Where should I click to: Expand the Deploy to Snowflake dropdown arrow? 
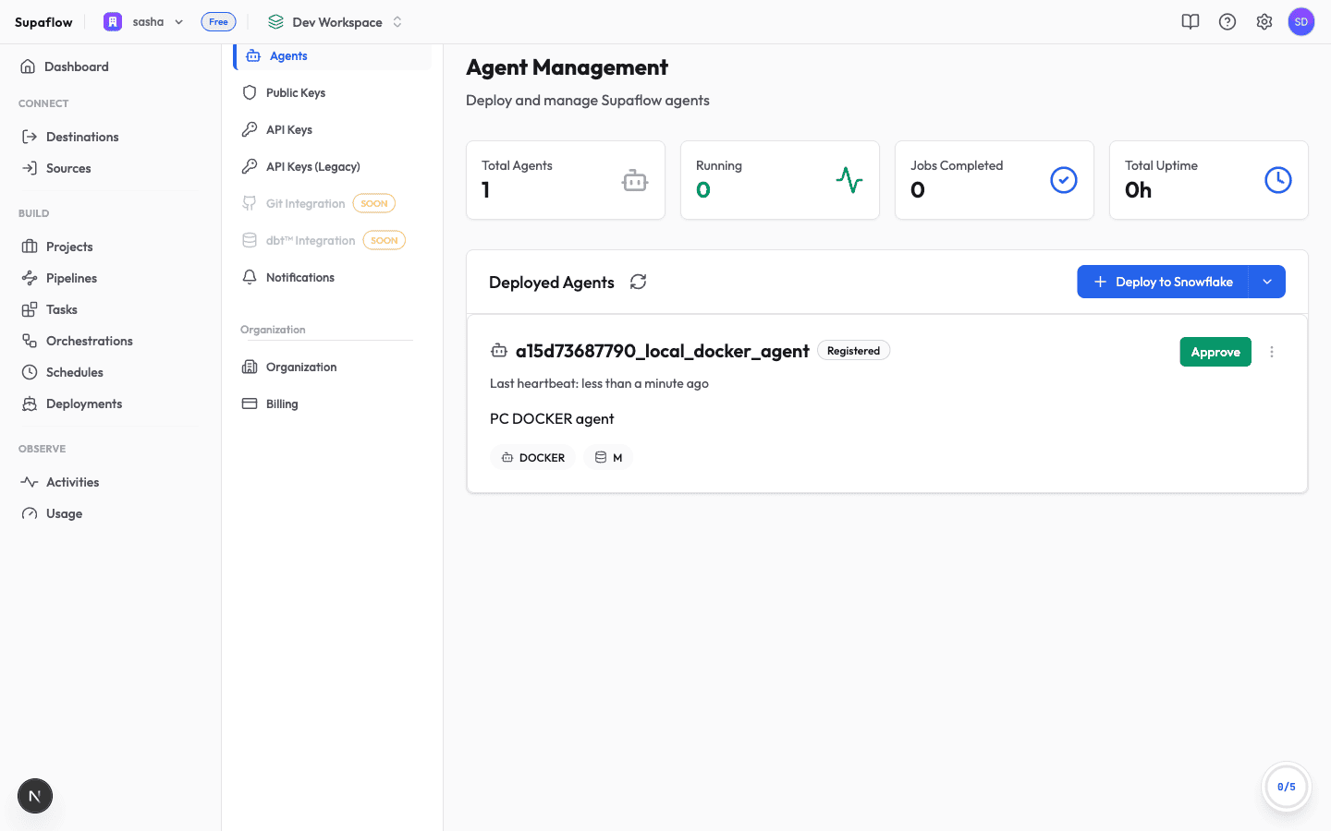point(1267,282)
